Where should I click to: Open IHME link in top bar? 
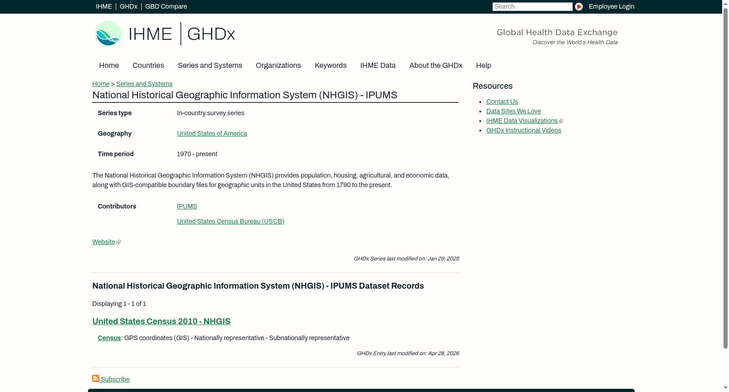coord(104,6)
